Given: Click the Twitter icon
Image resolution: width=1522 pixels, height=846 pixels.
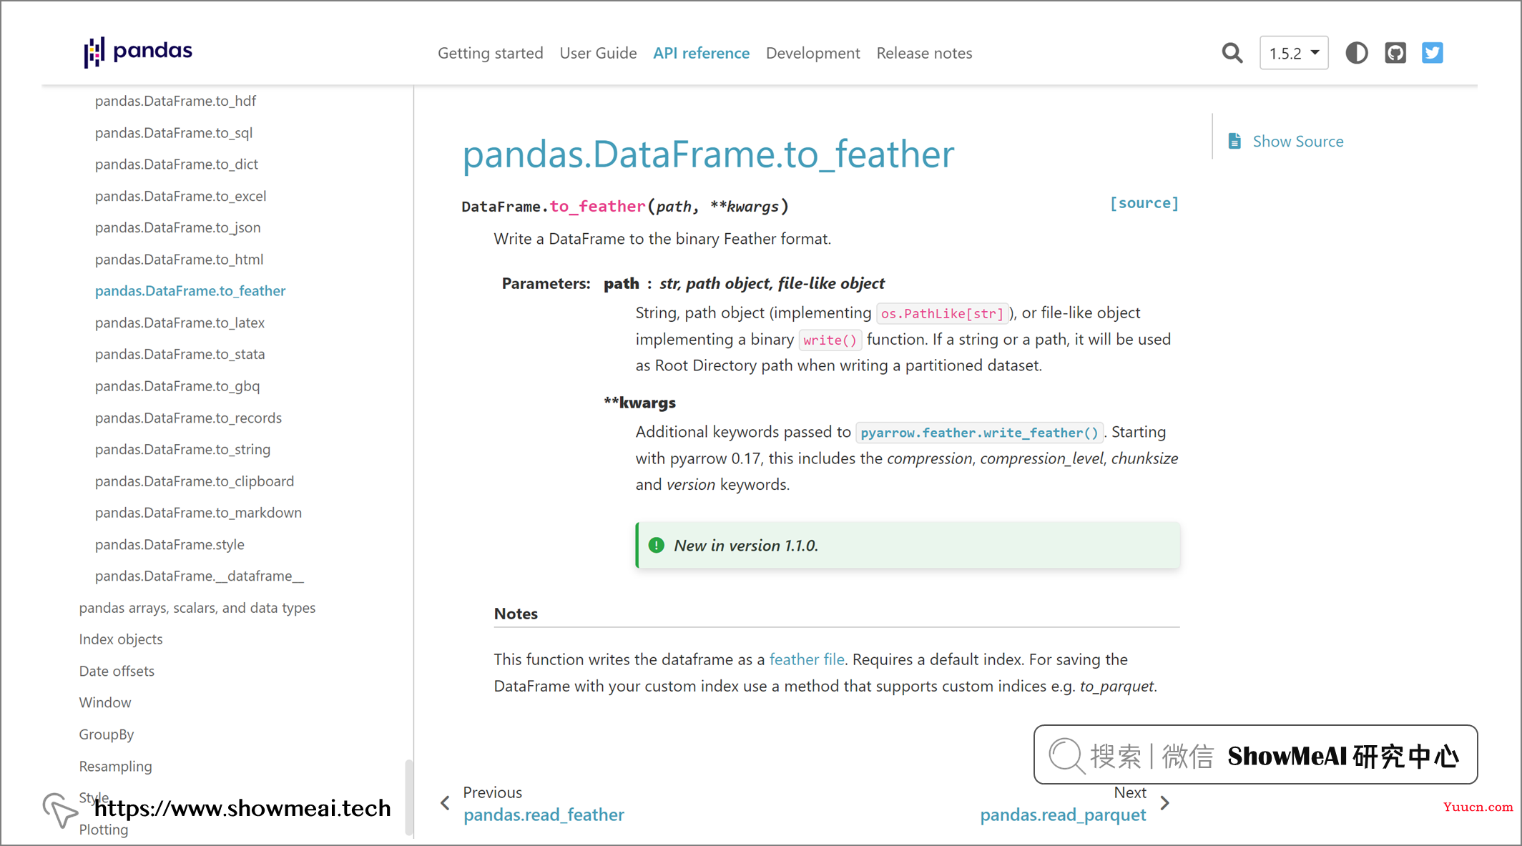Looking at the screenshot, I should (x=1433, y=52).
